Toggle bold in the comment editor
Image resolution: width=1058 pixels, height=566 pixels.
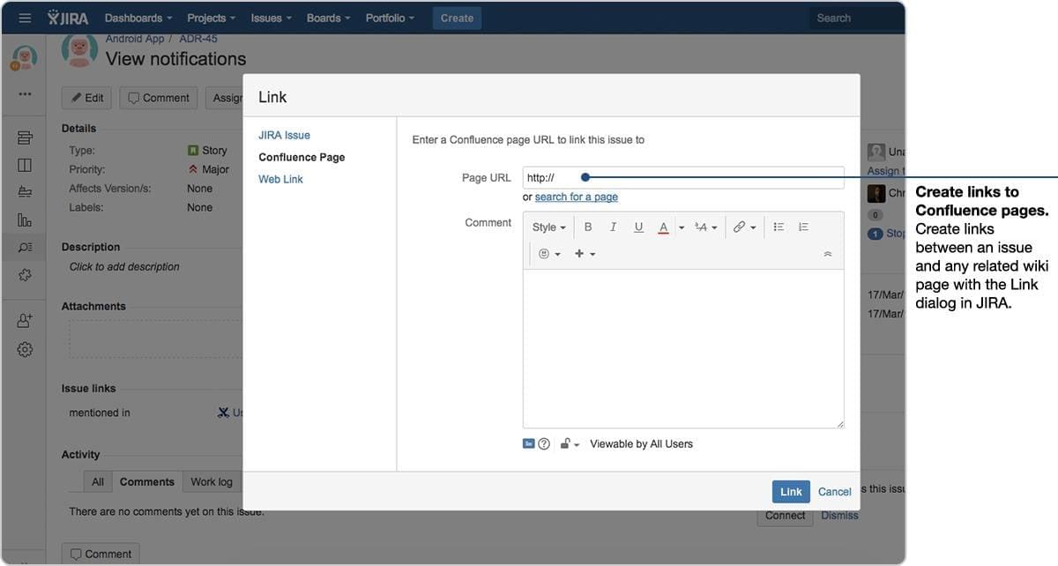[588, 227]
